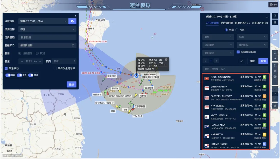The height and width of the screenshot is (159, 280).
Task: Close the weather info popup on map
Action: [x=166, y=60]
